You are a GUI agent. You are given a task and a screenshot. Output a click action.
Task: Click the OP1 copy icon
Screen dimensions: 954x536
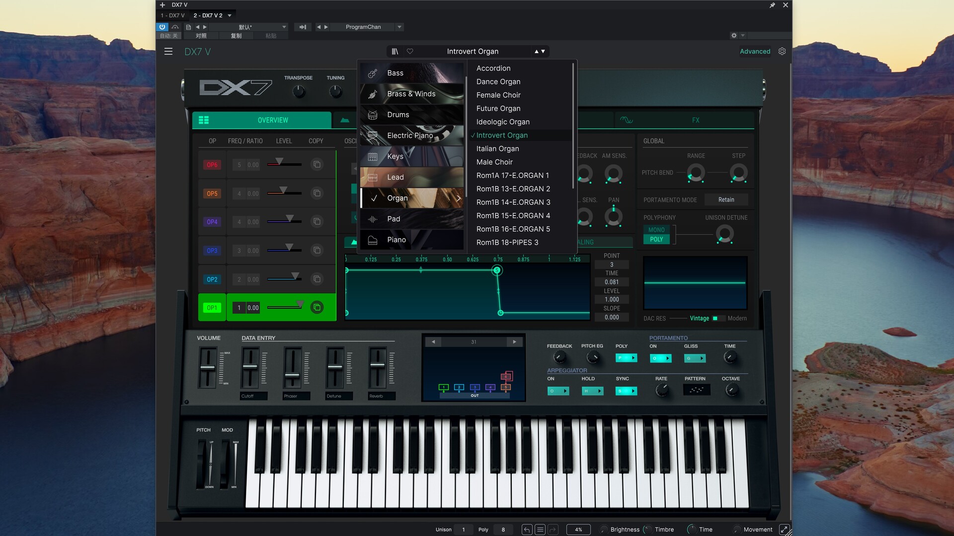pyautogui.click(x=317, y=308)
